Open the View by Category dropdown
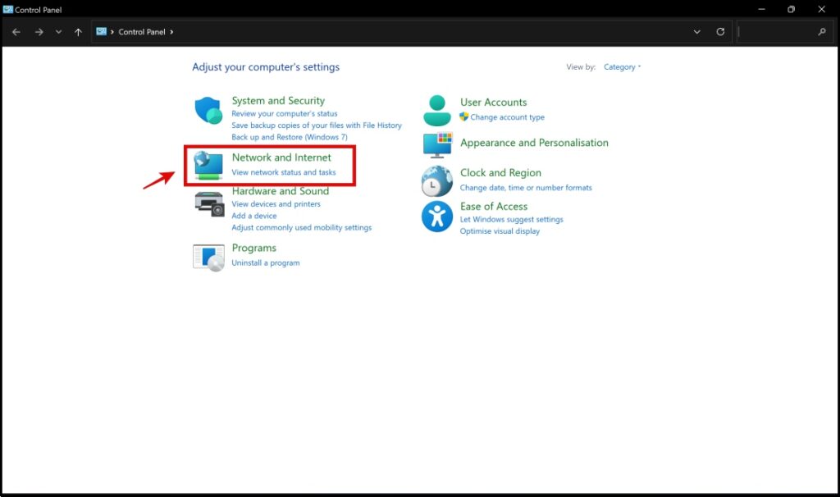 [x=622, y=67]
